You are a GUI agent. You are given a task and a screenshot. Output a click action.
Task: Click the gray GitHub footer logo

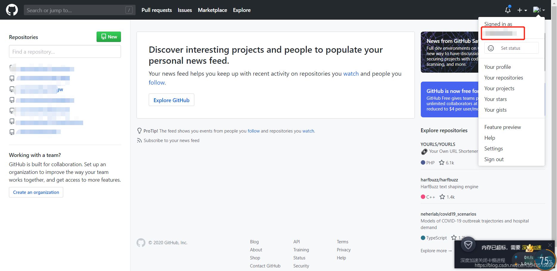click(141, 243)
